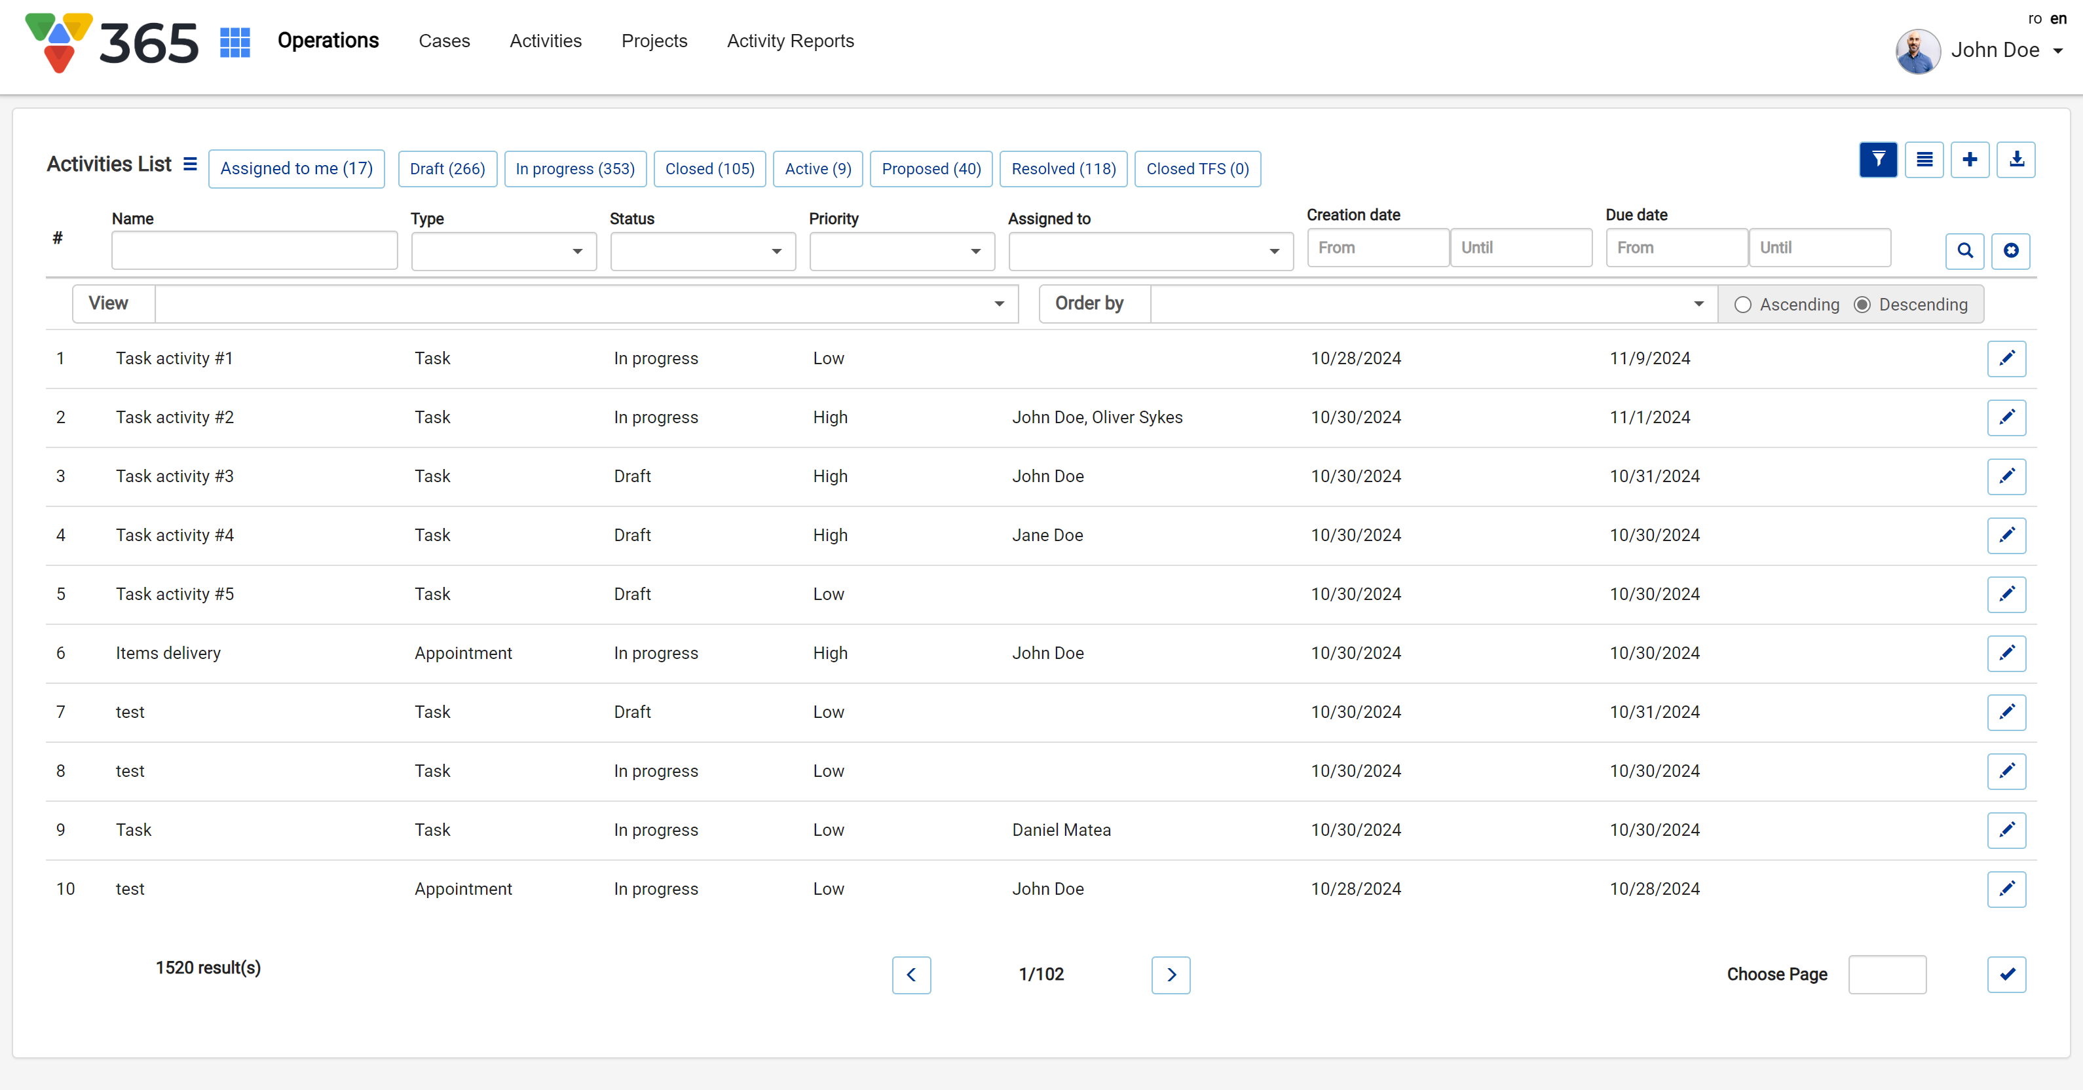The height and width of the screenshot is (1090, 2083).
Task: Open Activity Reports menu item
Action: pyautogui.click(x=789, y=41)
